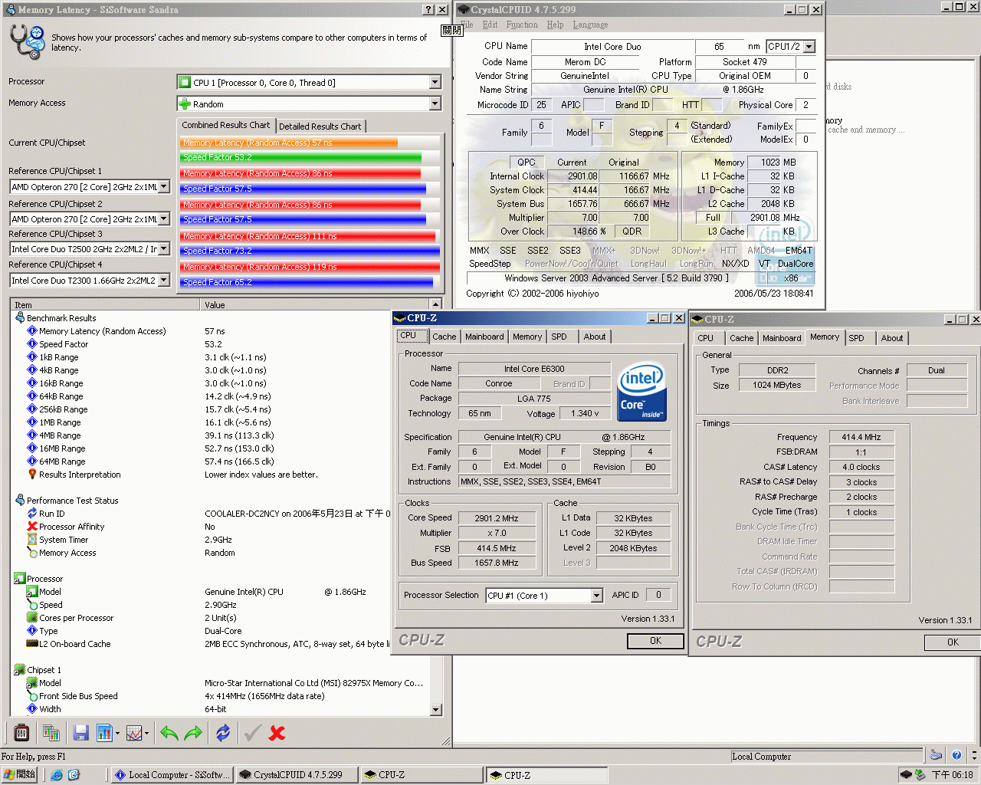Click the copy results charts toolbar icon
Screen dimensions: 981x785
click(51, 734)
